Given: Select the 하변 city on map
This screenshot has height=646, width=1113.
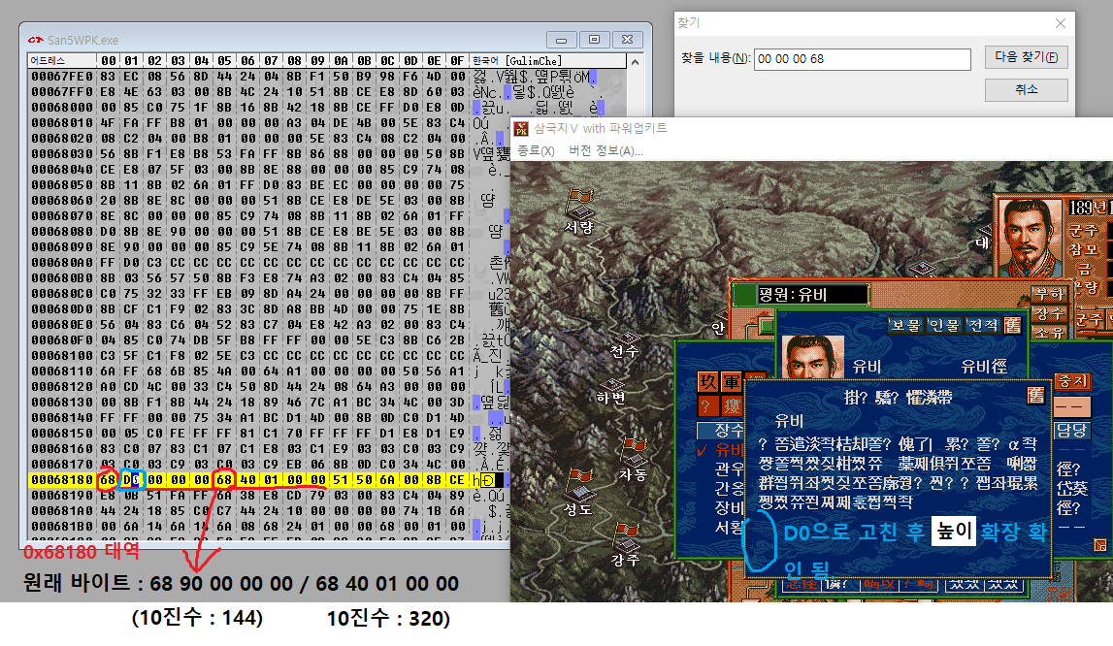Looking at the screenshot, I should (609, 393).
